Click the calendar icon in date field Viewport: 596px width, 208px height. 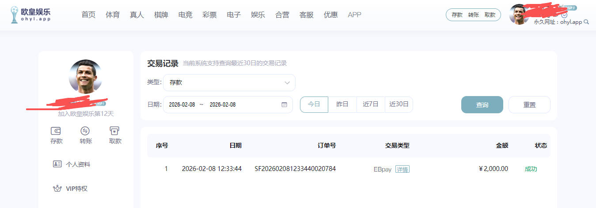(284, 105)
